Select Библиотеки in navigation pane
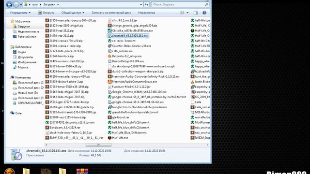 (23, 47)
